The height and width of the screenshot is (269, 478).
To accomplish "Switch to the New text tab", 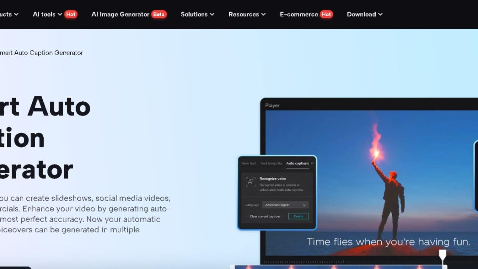I will pyautogui.click(x=249, y=163).
